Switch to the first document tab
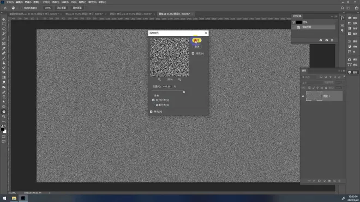Image resolution: width=360 pixels, height=202 pixels. click(34, 14)
